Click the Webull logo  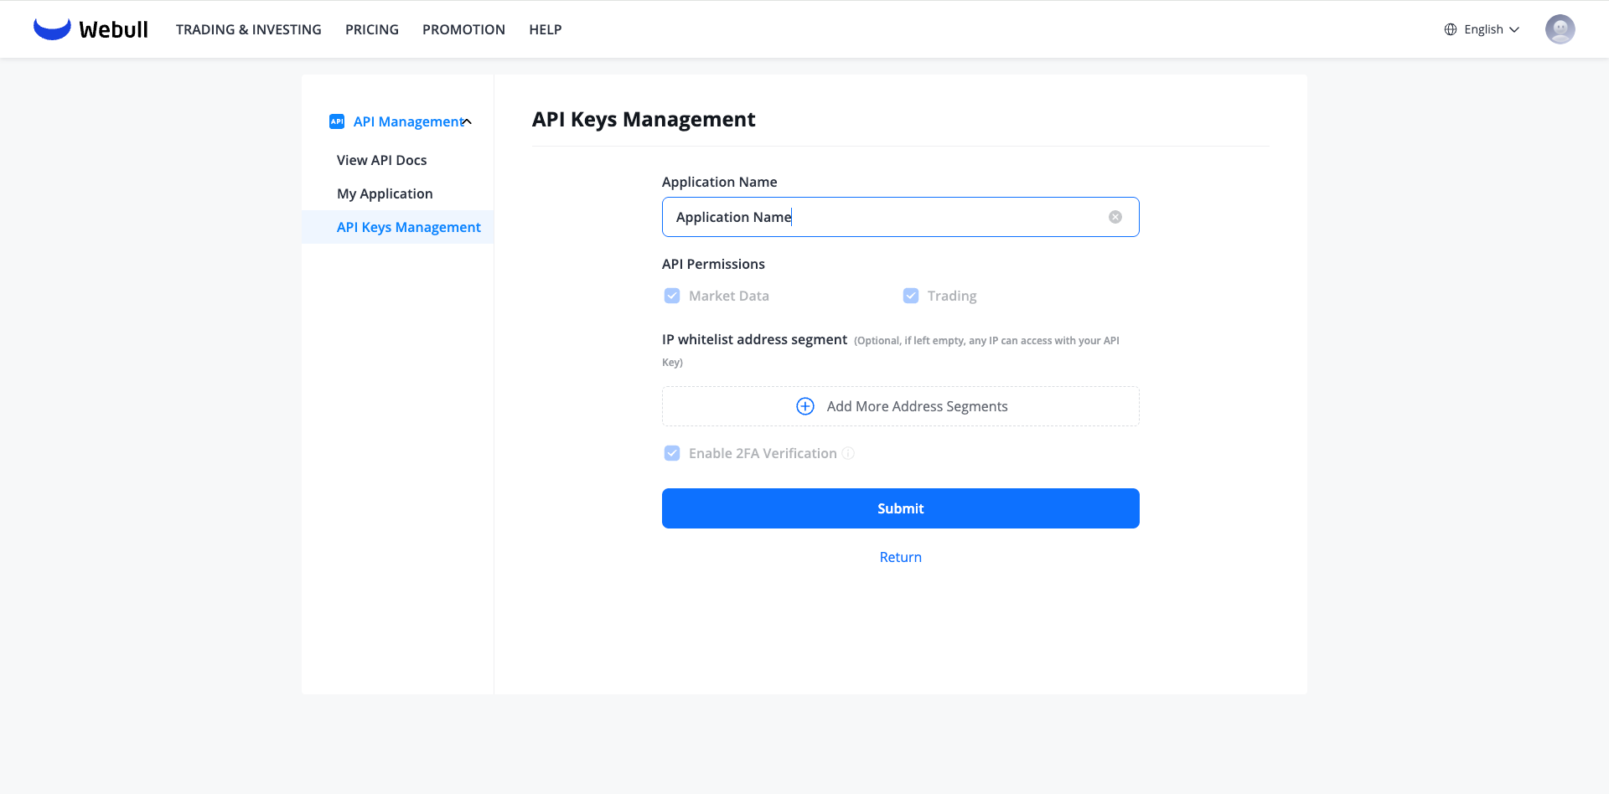click(91, 29)
